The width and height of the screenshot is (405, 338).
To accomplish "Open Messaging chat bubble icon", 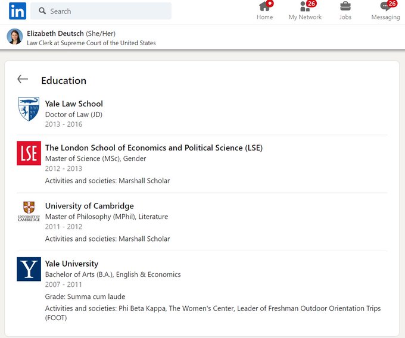I will tap(385, 7).
